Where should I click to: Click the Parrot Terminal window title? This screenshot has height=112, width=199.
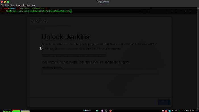[103, 2]
